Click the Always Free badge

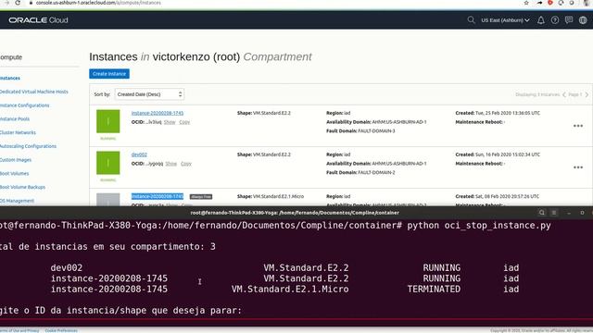[201, 197]
